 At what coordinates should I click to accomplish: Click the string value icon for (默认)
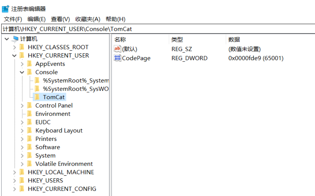pyautogui.click(x=117, y=49)
